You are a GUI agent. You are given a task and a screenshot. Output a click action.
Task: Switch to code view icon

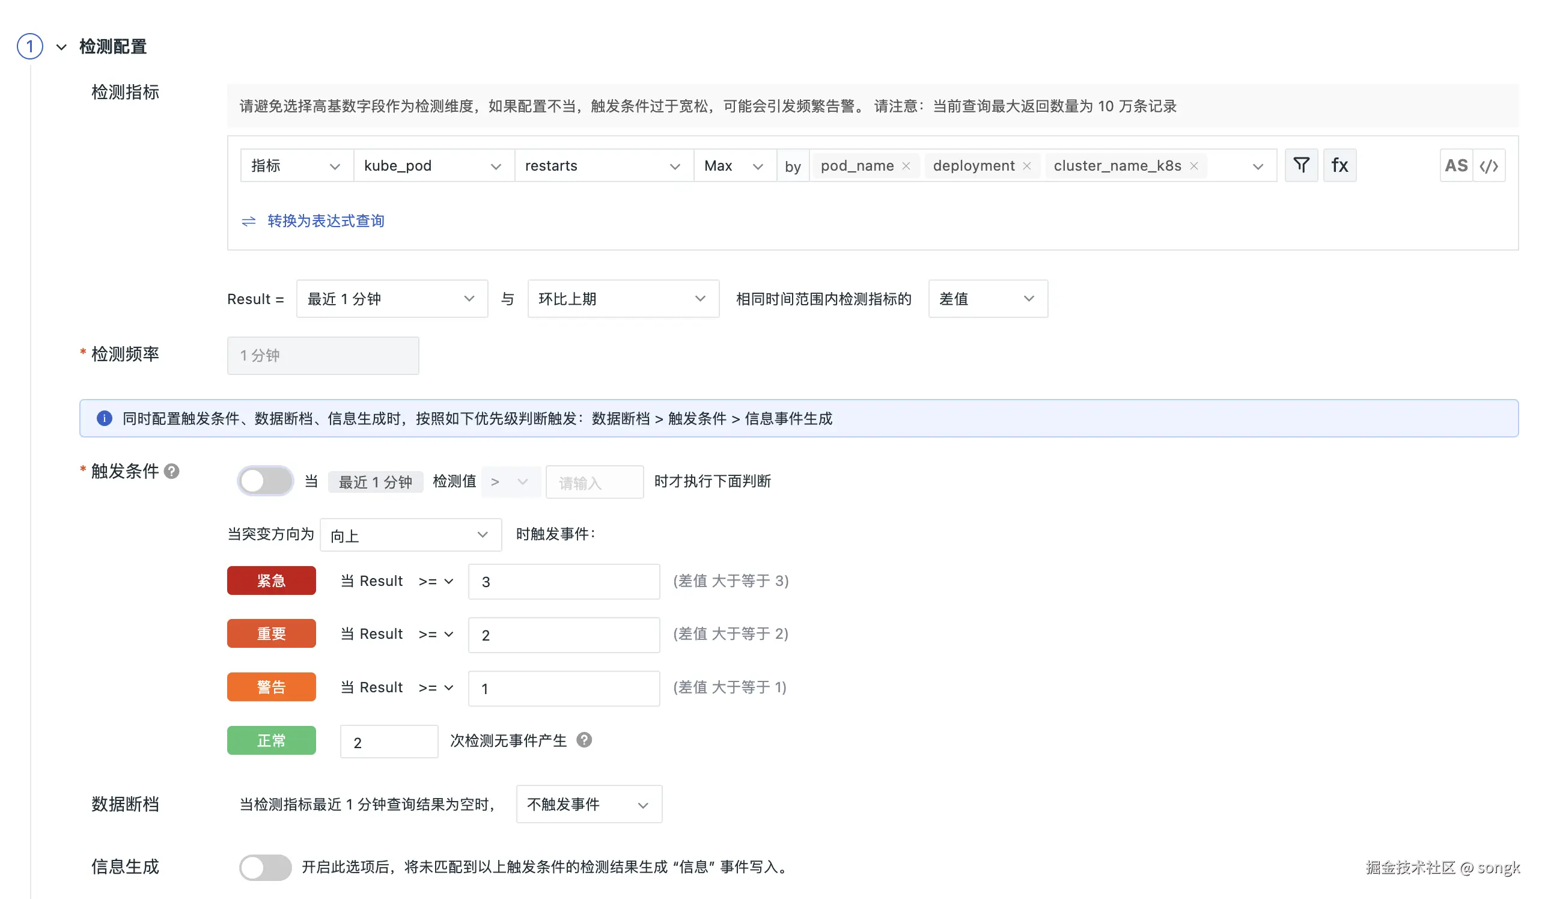click(1488, 166)
